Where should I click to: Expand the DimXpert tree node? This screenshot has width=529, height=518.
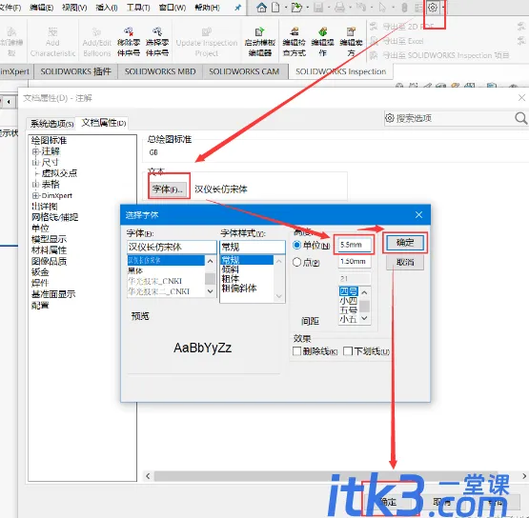pos(35,195)
